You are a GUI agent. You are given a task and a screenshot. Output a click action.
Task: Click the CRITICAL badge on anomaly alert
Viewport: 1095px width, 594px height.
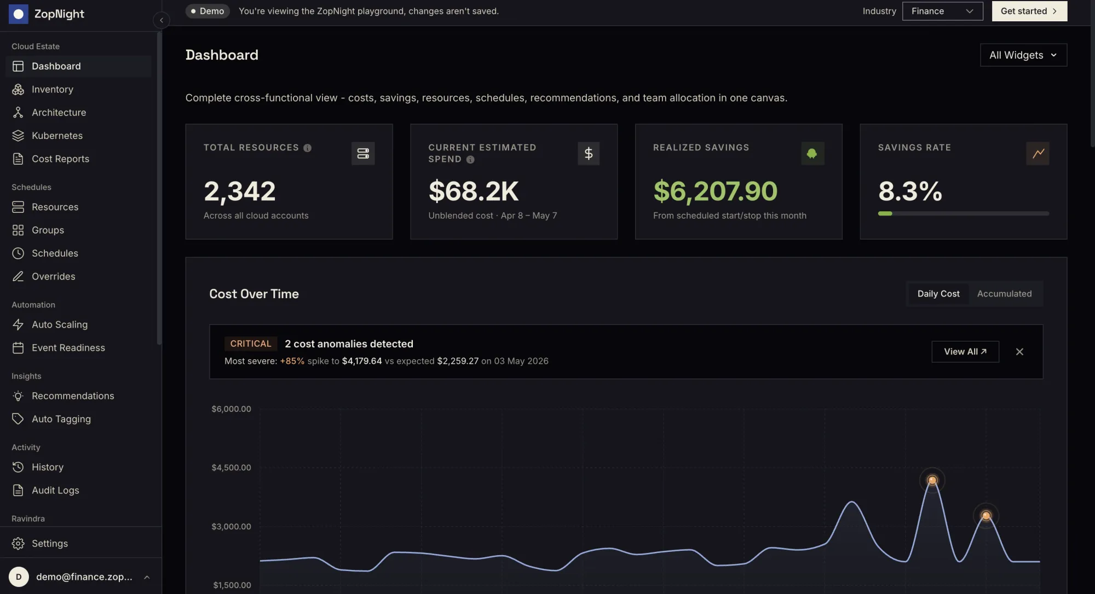(x=251, y=343)
